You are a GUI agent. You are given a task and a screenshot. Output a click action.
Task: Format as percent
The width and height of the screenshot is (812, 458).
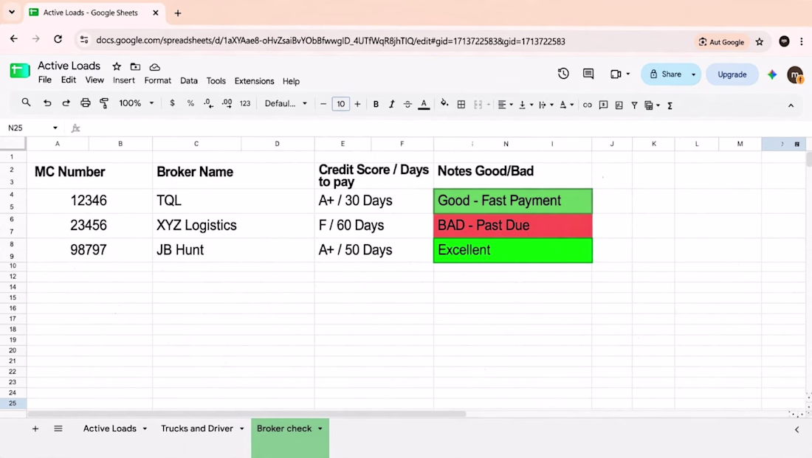(190, 103)
